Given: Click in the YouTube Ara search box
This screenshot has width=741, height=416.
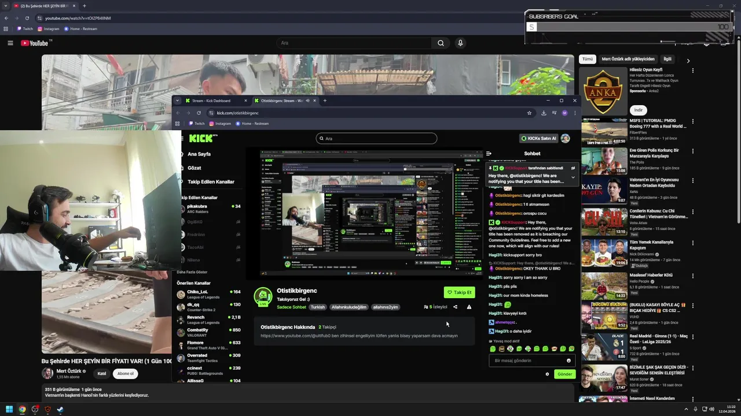Looking at the screenshot, I should (355, 43).
